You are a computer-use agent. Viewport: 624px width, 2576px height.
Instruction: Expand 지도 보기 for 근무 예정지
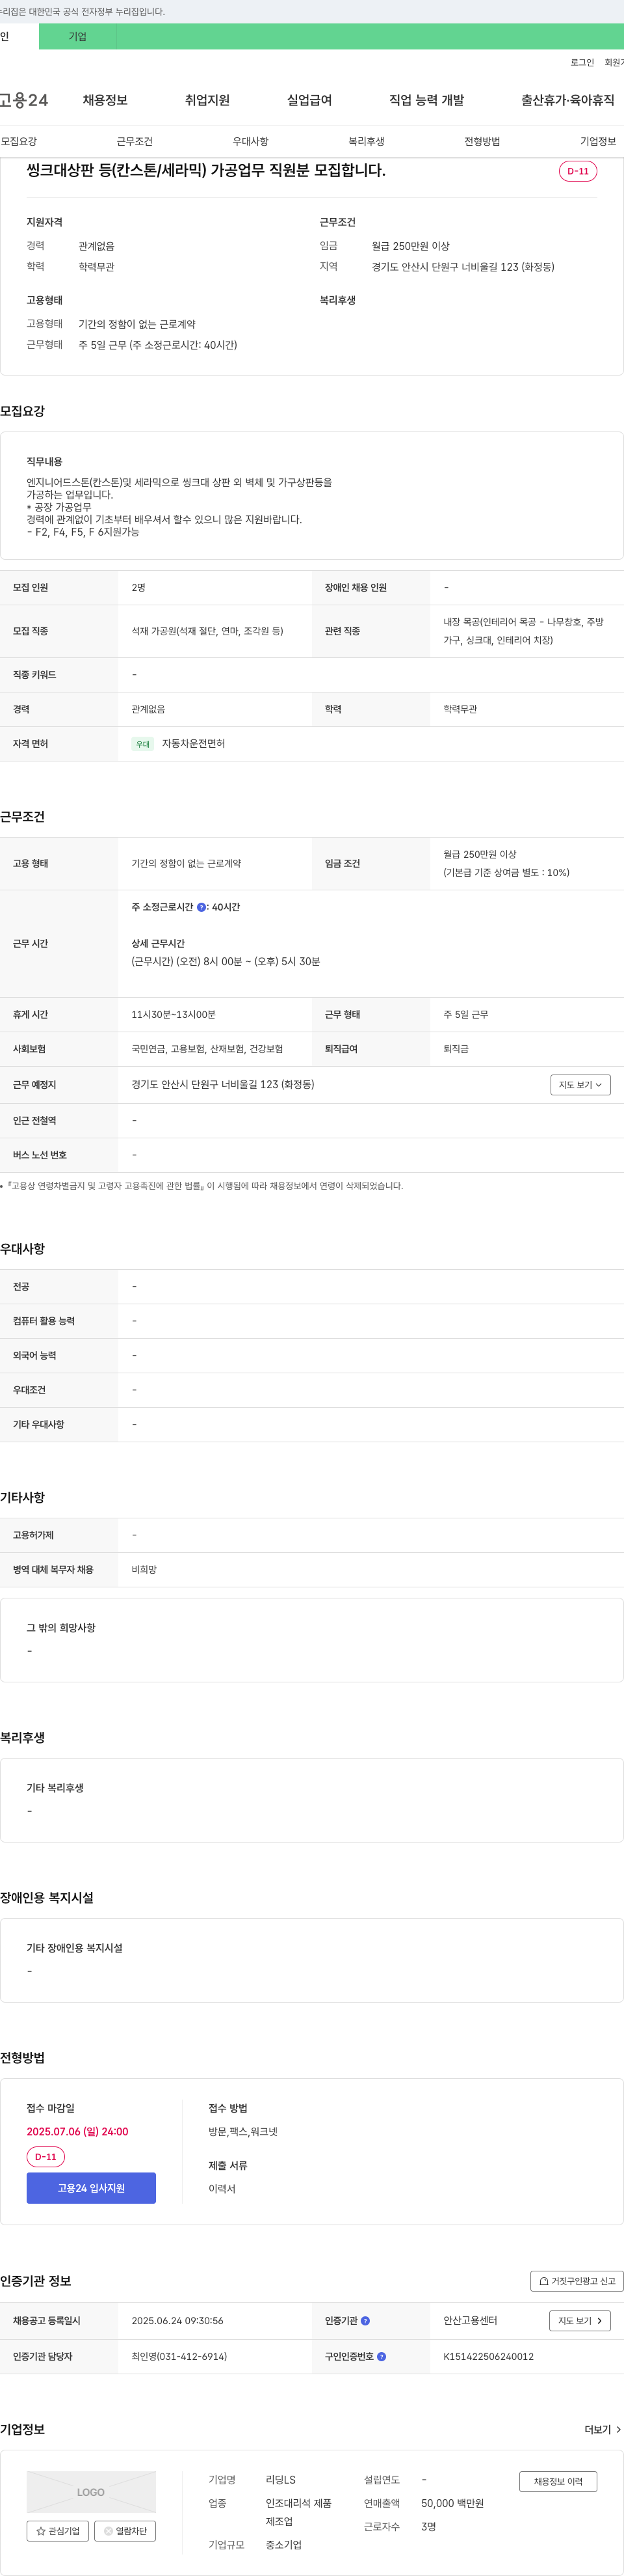tap(580, 1085)
